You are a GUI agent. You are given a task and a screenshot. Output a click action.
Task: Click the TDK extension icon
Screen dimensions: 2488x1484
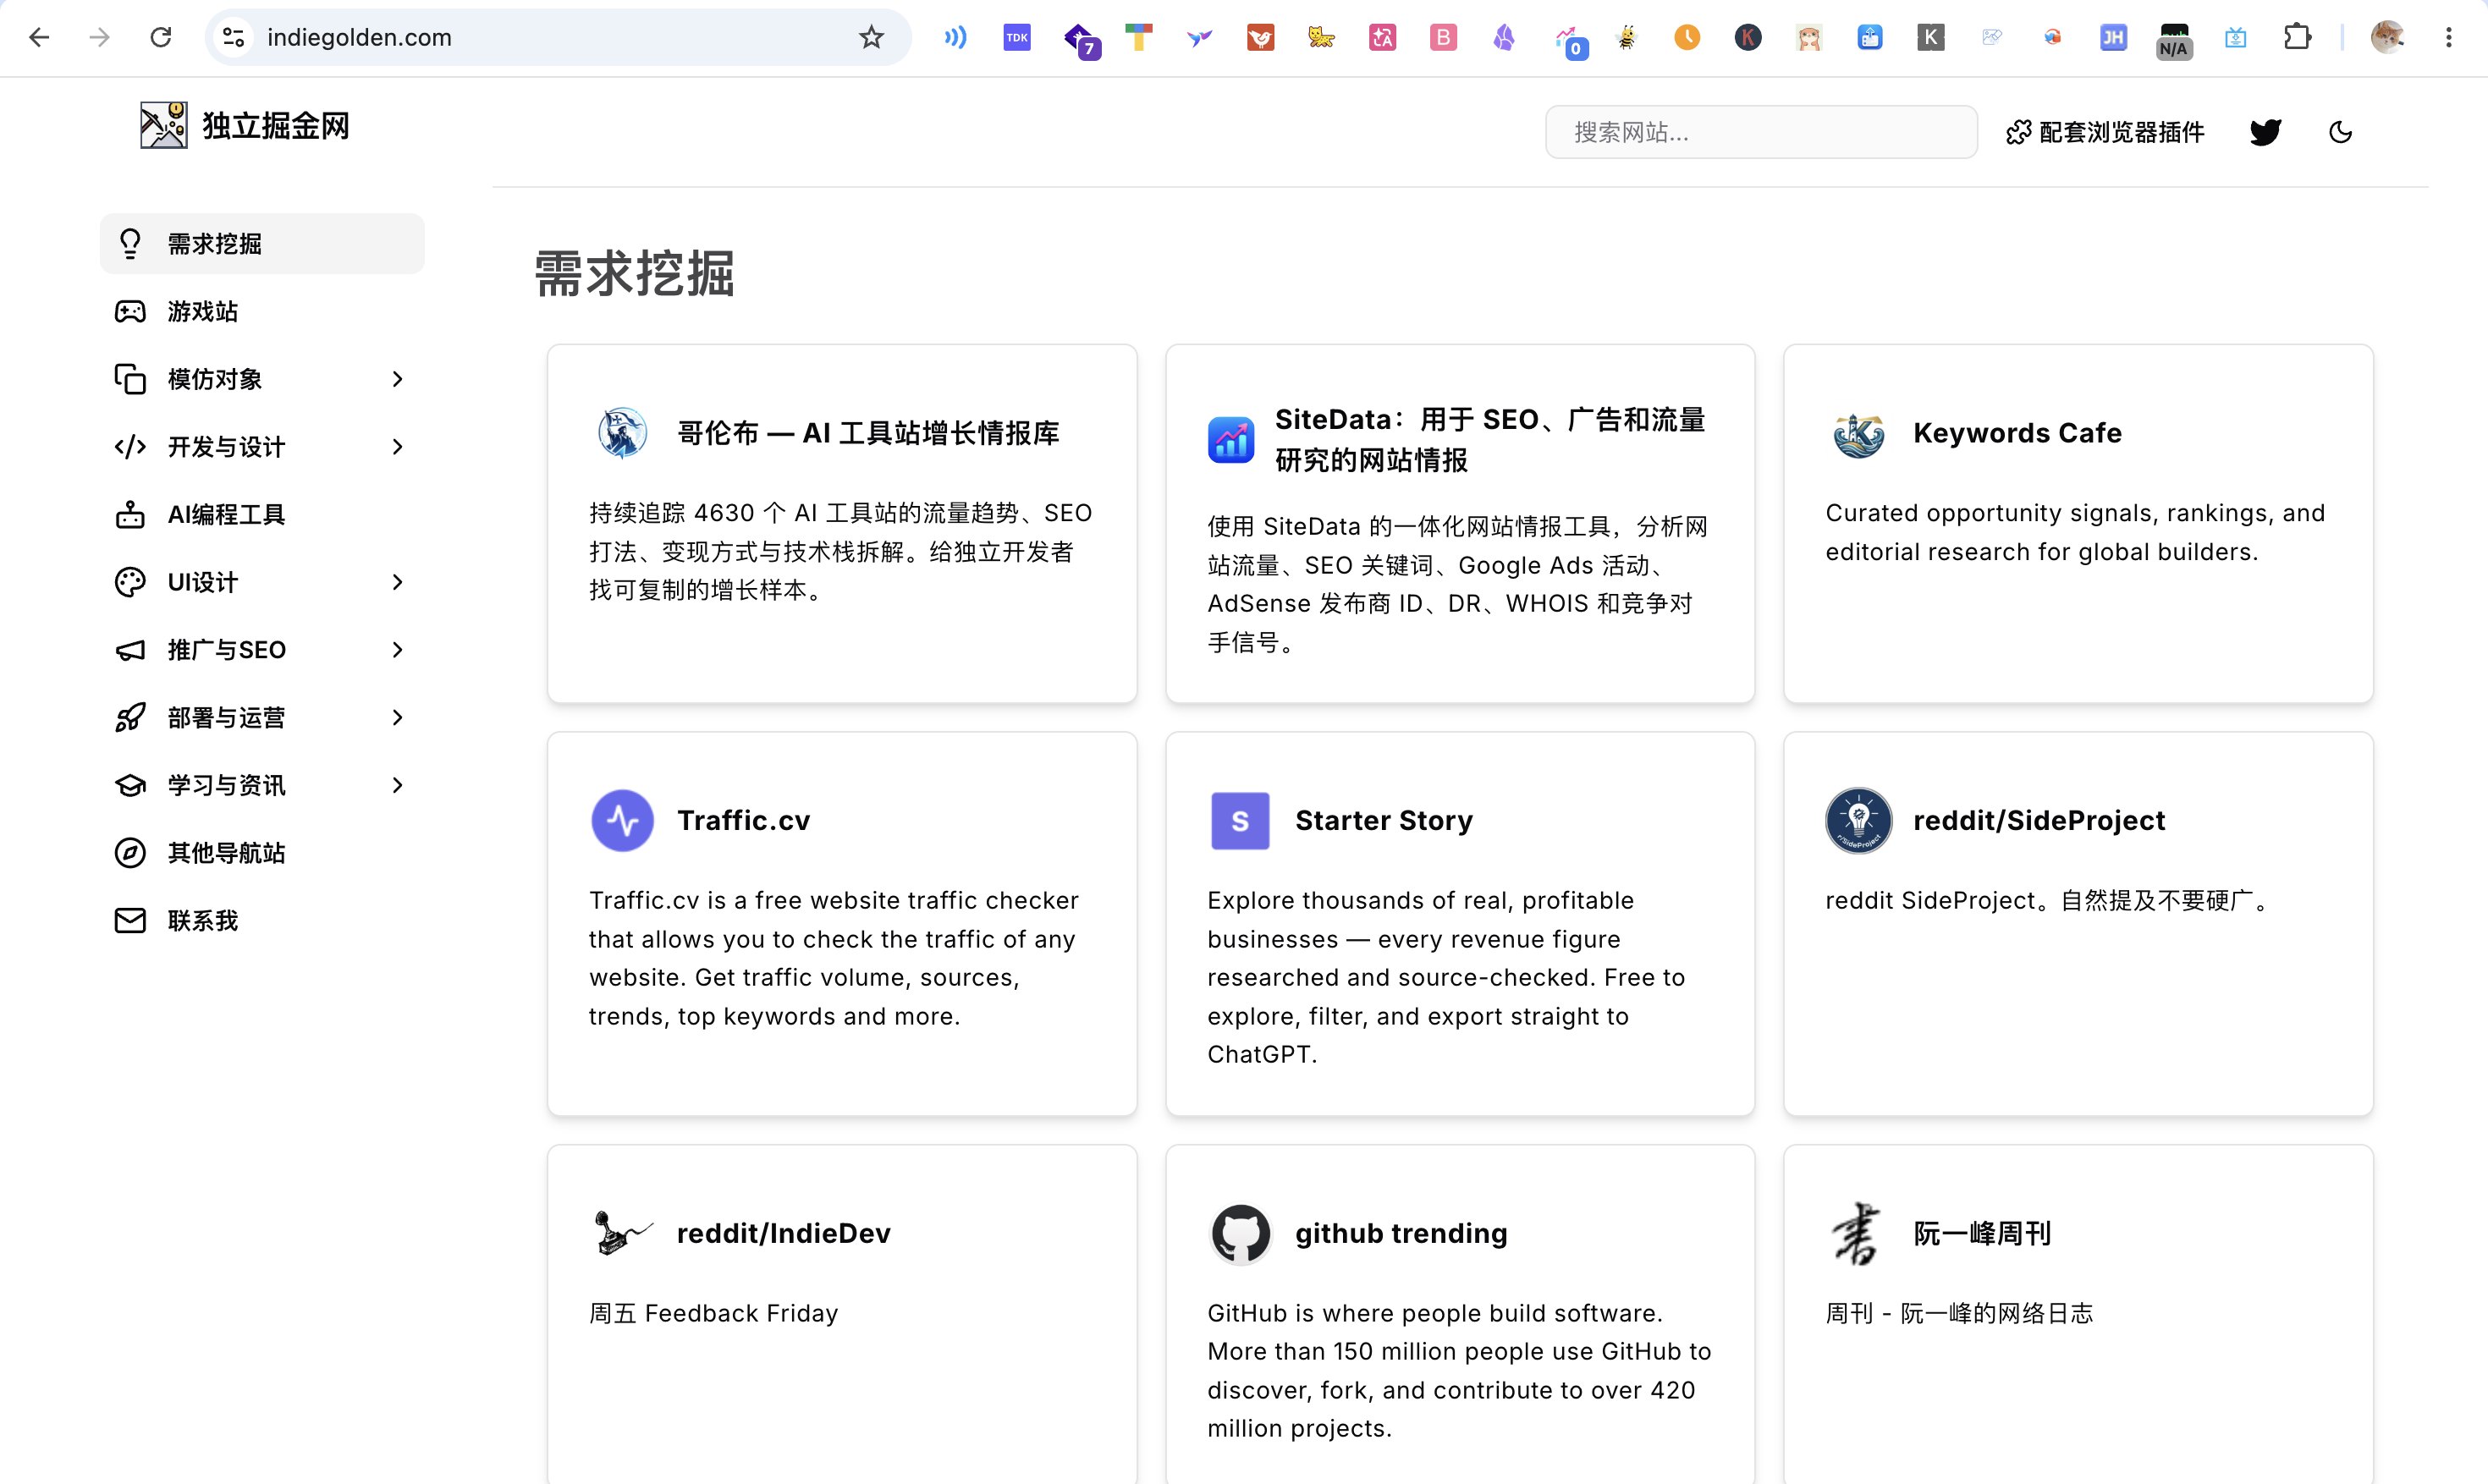tap(1017, 38)
